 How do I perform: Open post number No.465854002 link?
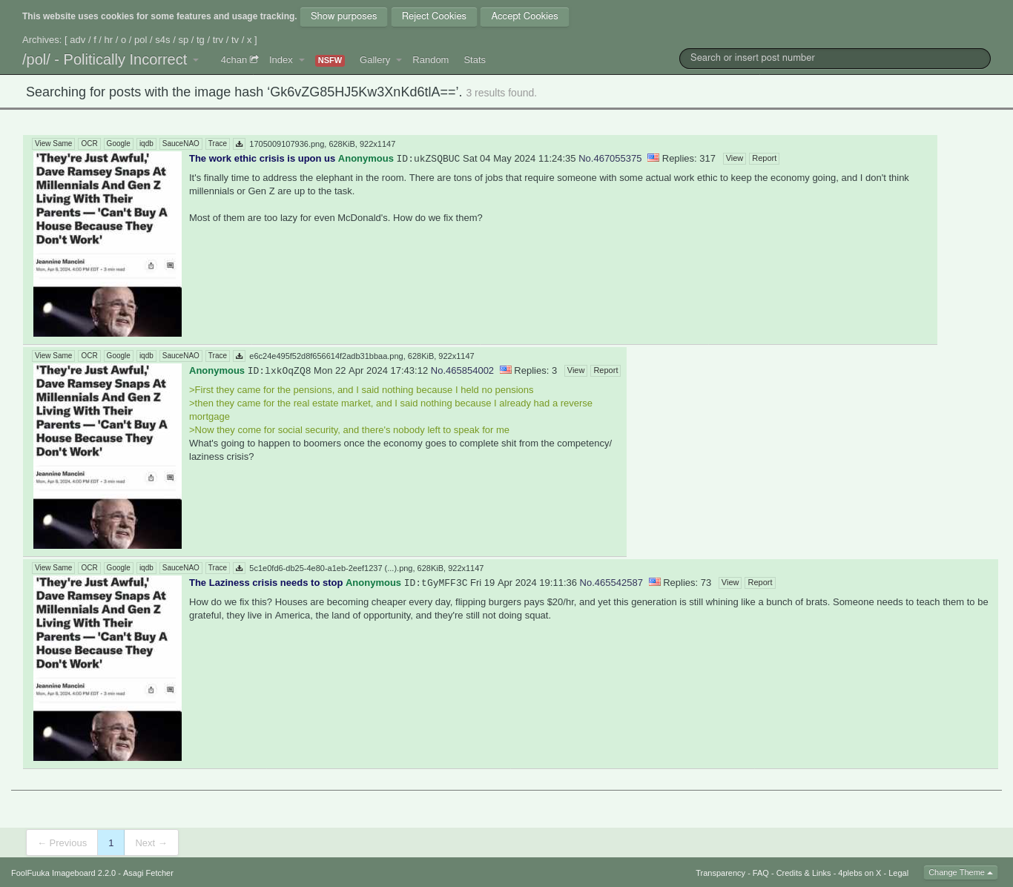(462, 371)
